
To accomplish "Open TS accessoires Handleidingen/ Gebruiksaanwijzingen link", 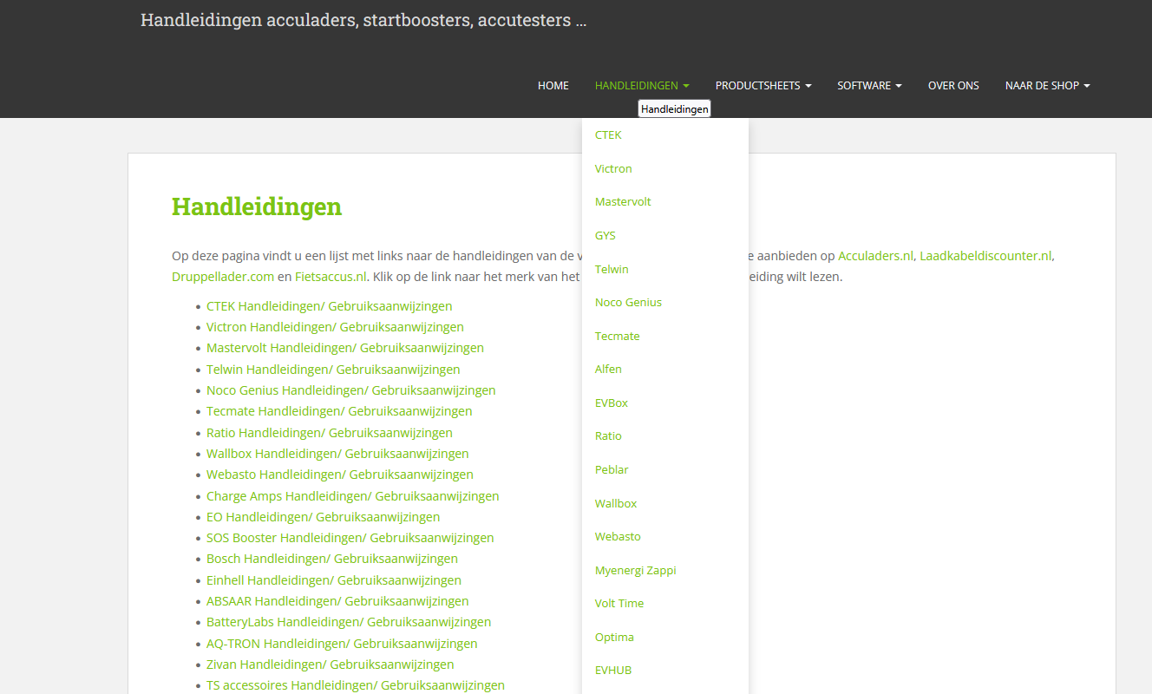I will coord(356,685).
